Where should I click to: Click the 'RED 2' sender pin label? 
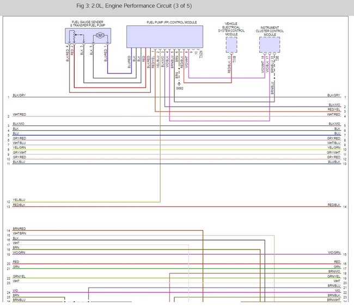(72, 50)
